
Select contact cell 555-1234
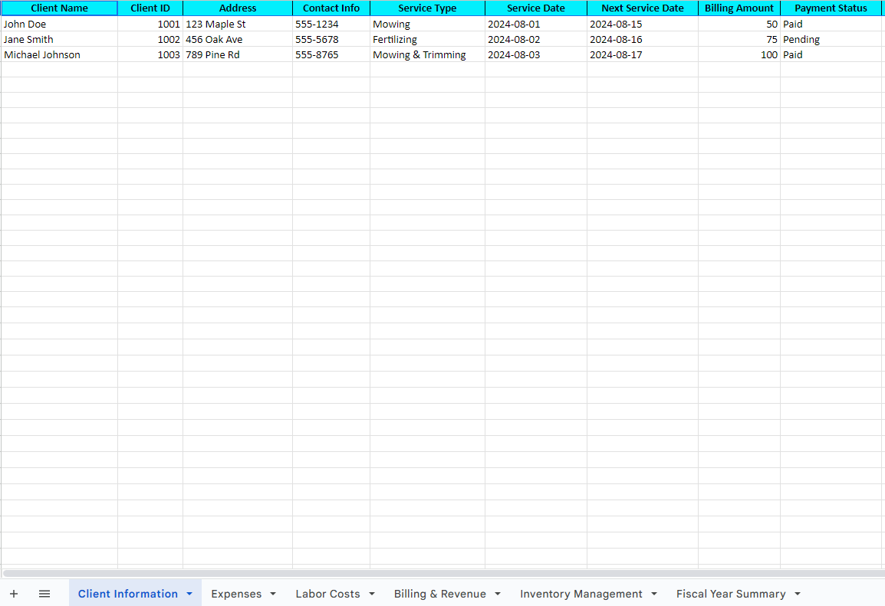coord(331,25)
